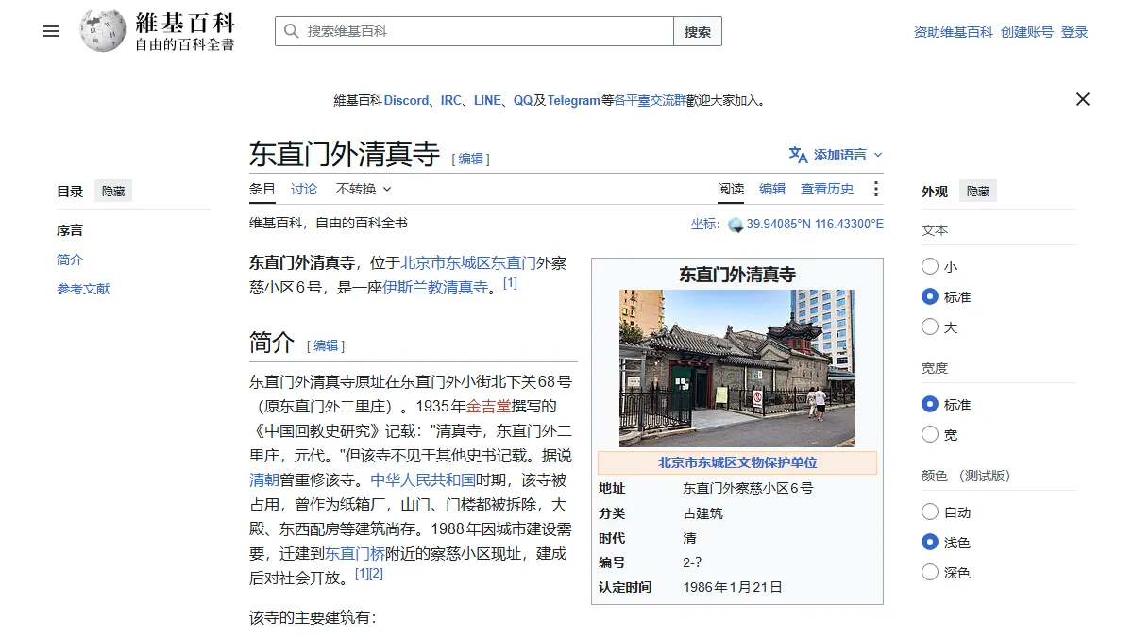Viewport: 1133px width, 637px height.
Task: Open the LINE link in banner
Action: pos(487,100)
